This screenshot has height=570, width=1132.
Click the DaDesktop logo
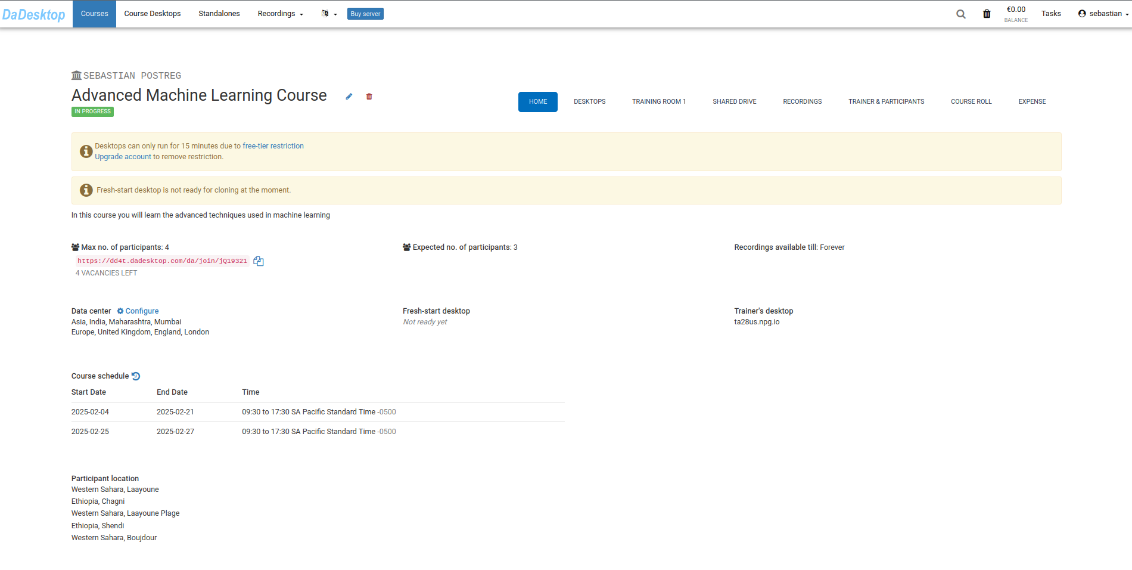tap(34, 14)
